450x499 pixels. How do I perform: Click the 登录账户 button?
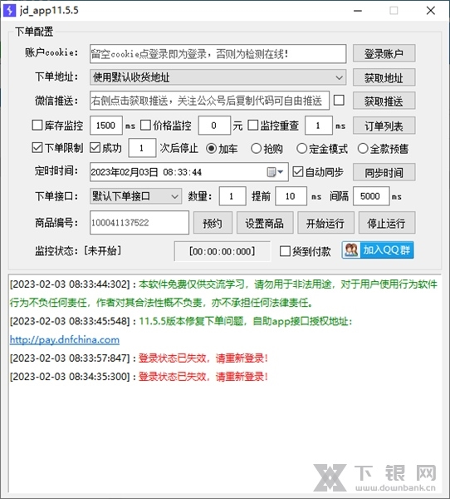click(384, 53)
